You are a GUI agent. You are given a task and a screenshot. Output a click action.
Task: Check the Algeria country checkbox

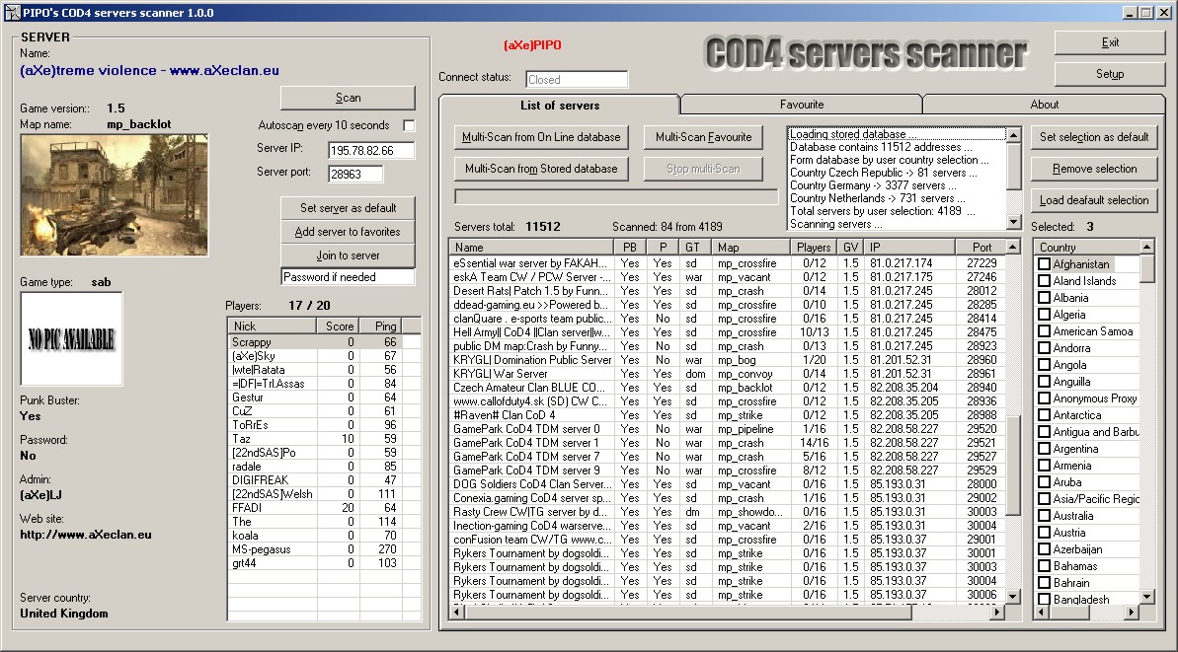(x=1044, y=315)
